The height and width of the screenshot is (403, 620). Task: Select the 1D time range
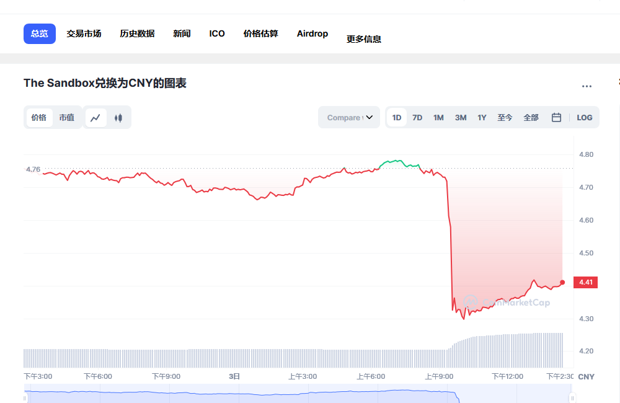pyautogui.click(x=397, y=117)
